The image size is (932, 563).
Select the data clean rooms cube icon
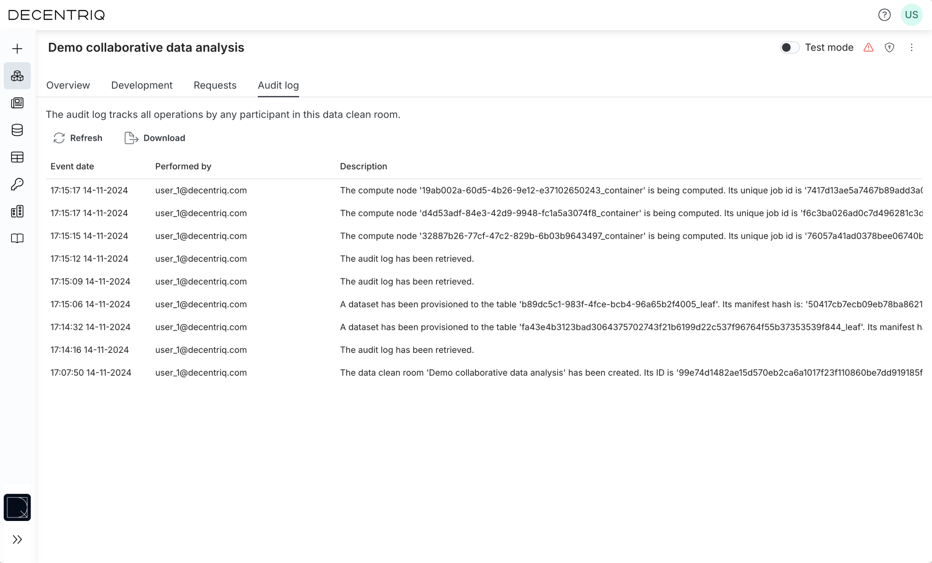[17, 76]
